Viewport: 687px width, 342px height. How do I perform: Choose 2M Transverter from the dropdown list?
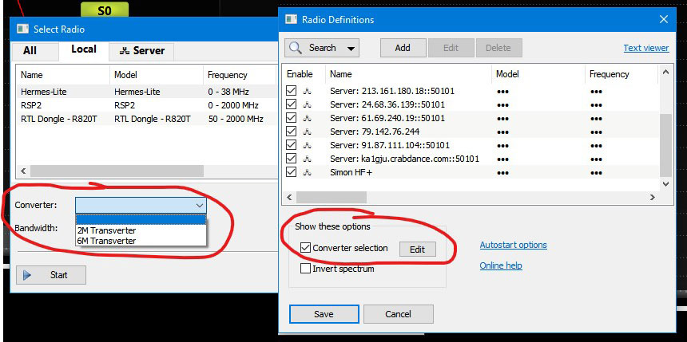click(x=106, y=230)
